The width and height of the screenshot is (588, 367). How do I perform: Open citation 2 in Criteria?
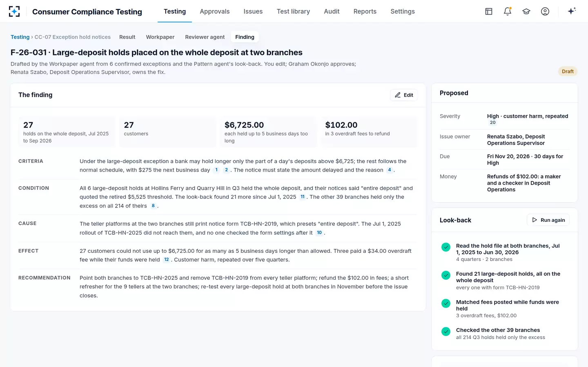pos(226,170)
